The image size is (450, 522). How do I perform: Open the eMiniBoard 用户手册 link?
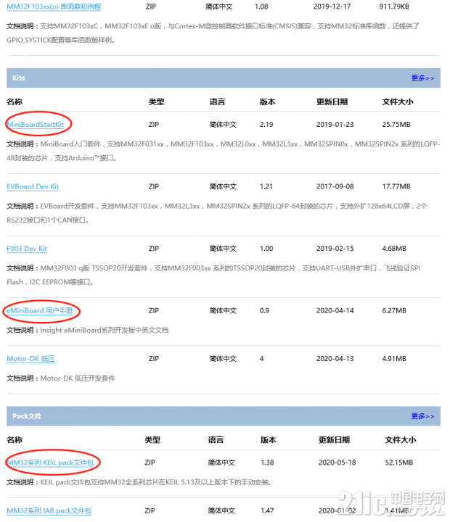click(40, 310)
